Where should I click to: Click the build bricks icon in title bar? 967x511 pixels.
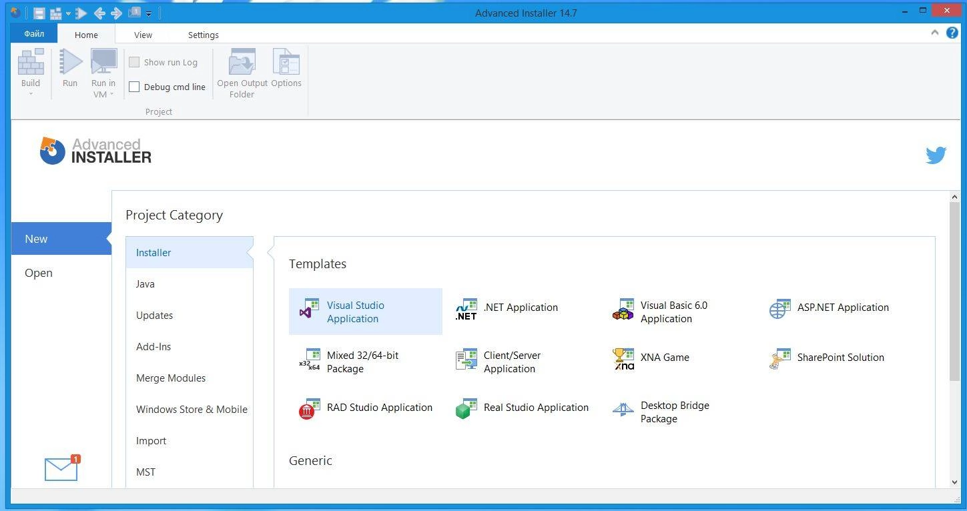coord(55,13)
